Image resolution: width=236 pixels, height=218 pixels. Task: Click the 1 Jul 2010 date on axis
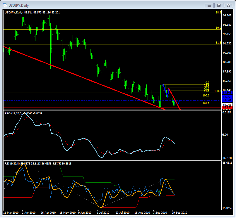pyautogui.click(x=103, y=212)
